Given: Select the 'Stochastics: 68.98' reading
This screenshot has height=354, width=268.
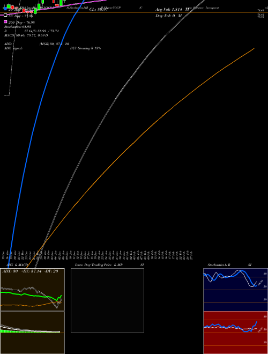Looking at the screenshot, I should [18, 27].
